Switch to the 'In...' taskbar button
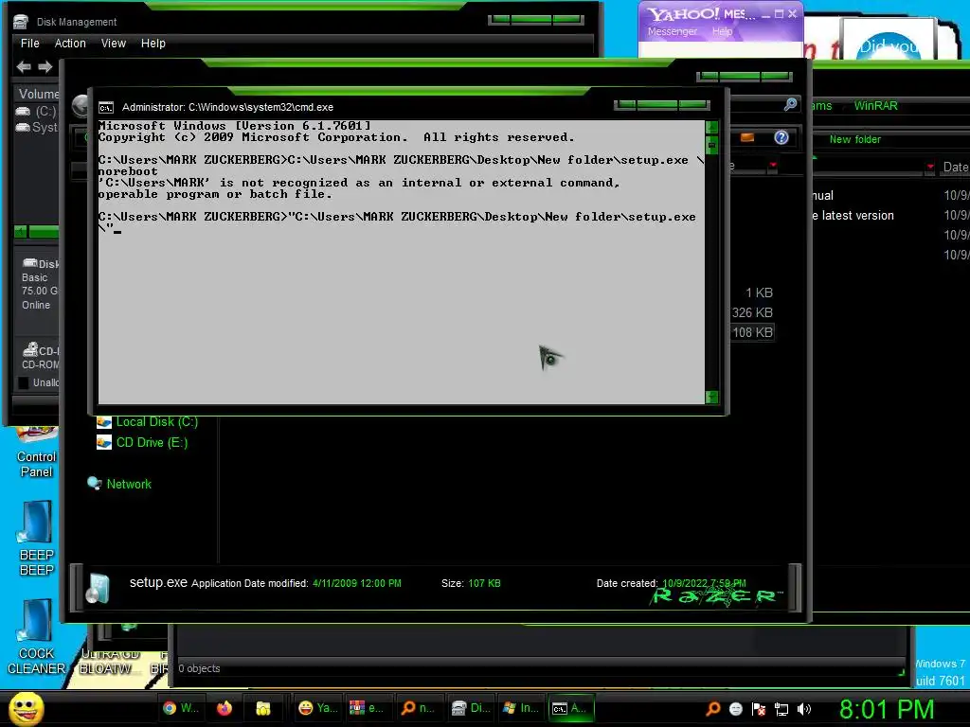970x727 pixels. pyautogui.click(x=520, y=708)
